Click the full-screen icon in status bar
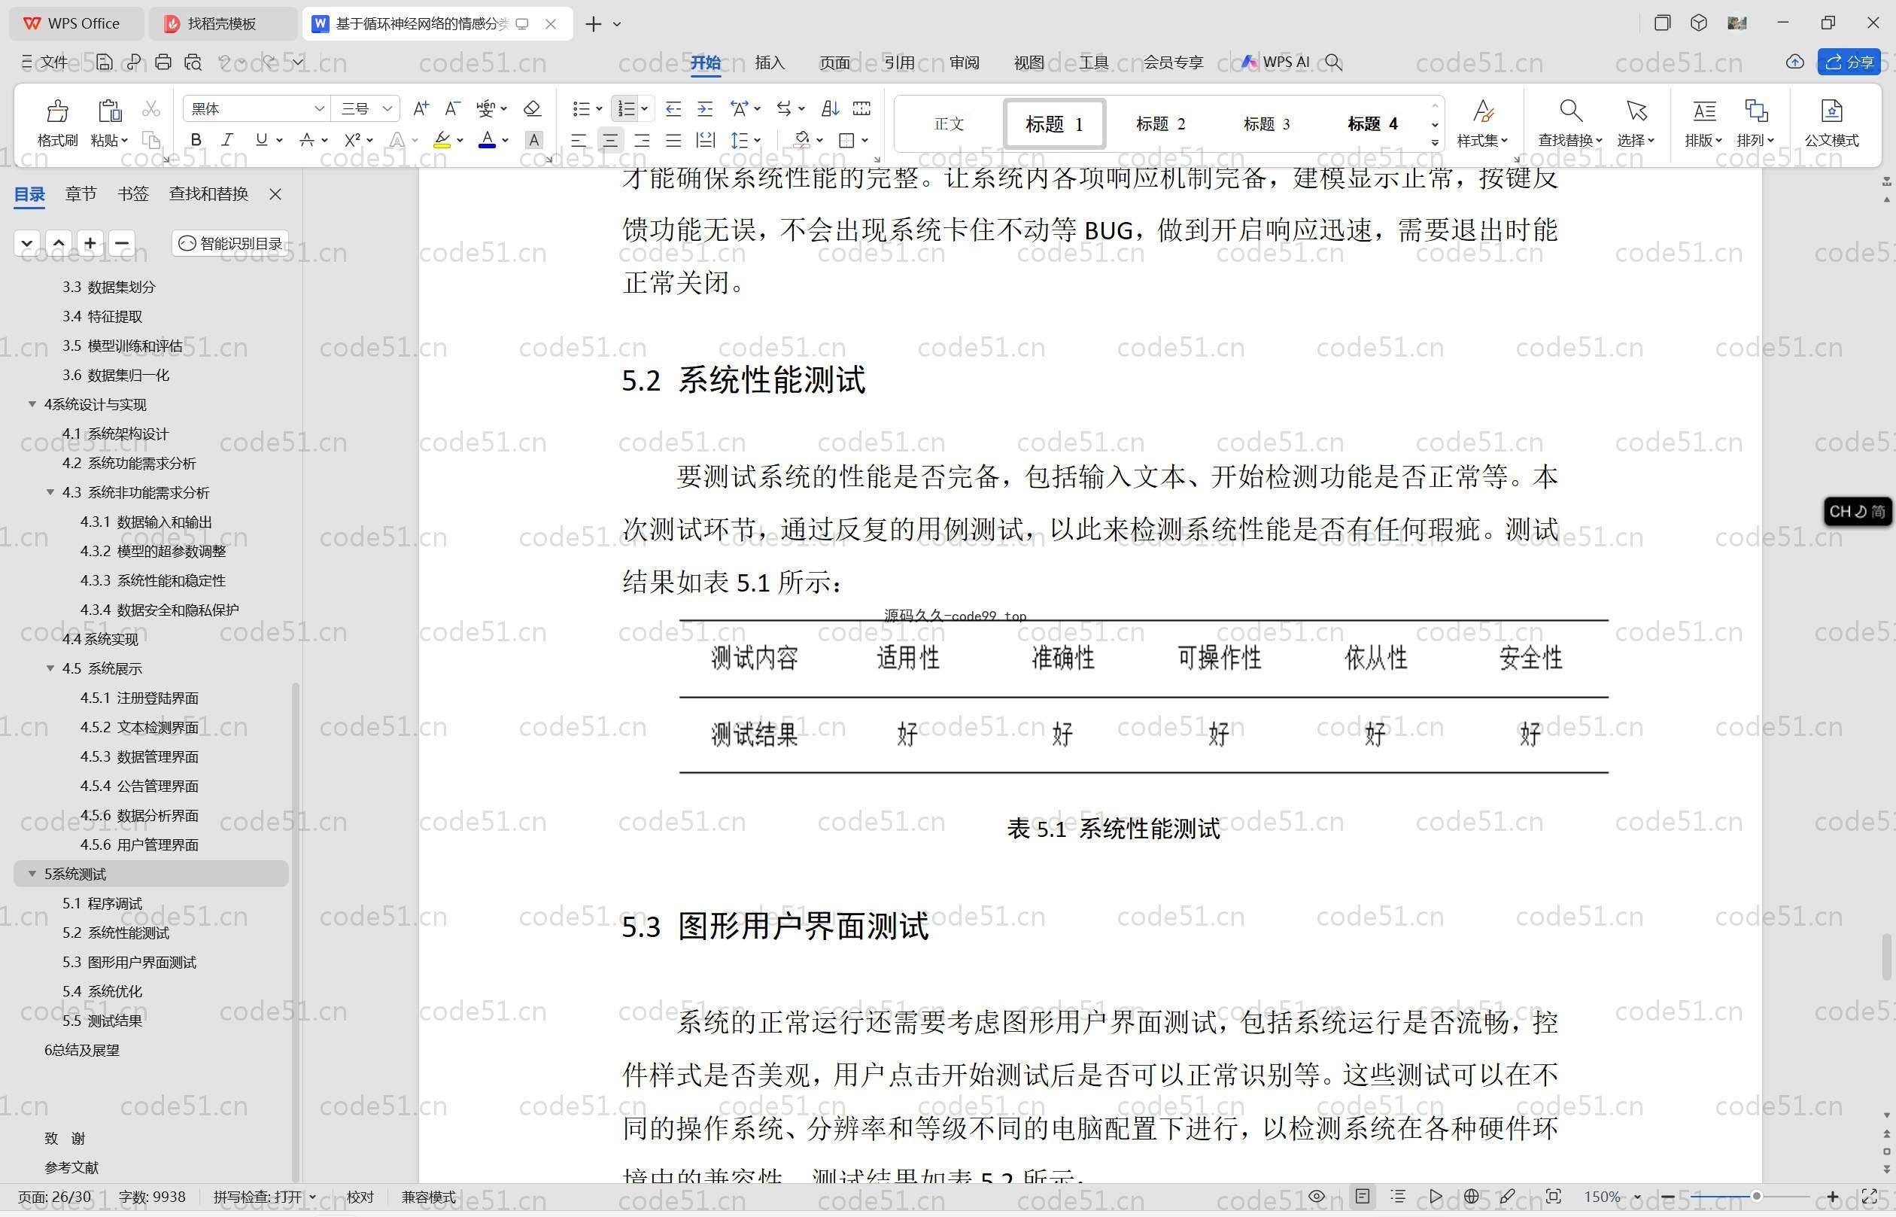Image resolution: width=1896 pixels, height=1217 pixels. pyautogui.click(x=1869, y=1197)
